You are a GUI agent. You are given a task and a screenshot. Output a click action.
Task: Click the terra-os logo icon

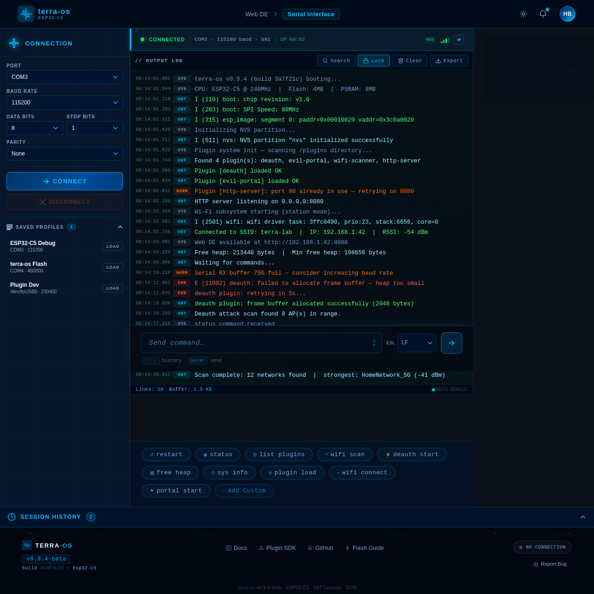[26, 14]
